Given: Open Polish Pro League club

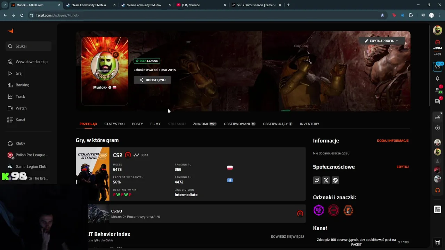Looking at the screenshot, I should (x=29, y=155).
